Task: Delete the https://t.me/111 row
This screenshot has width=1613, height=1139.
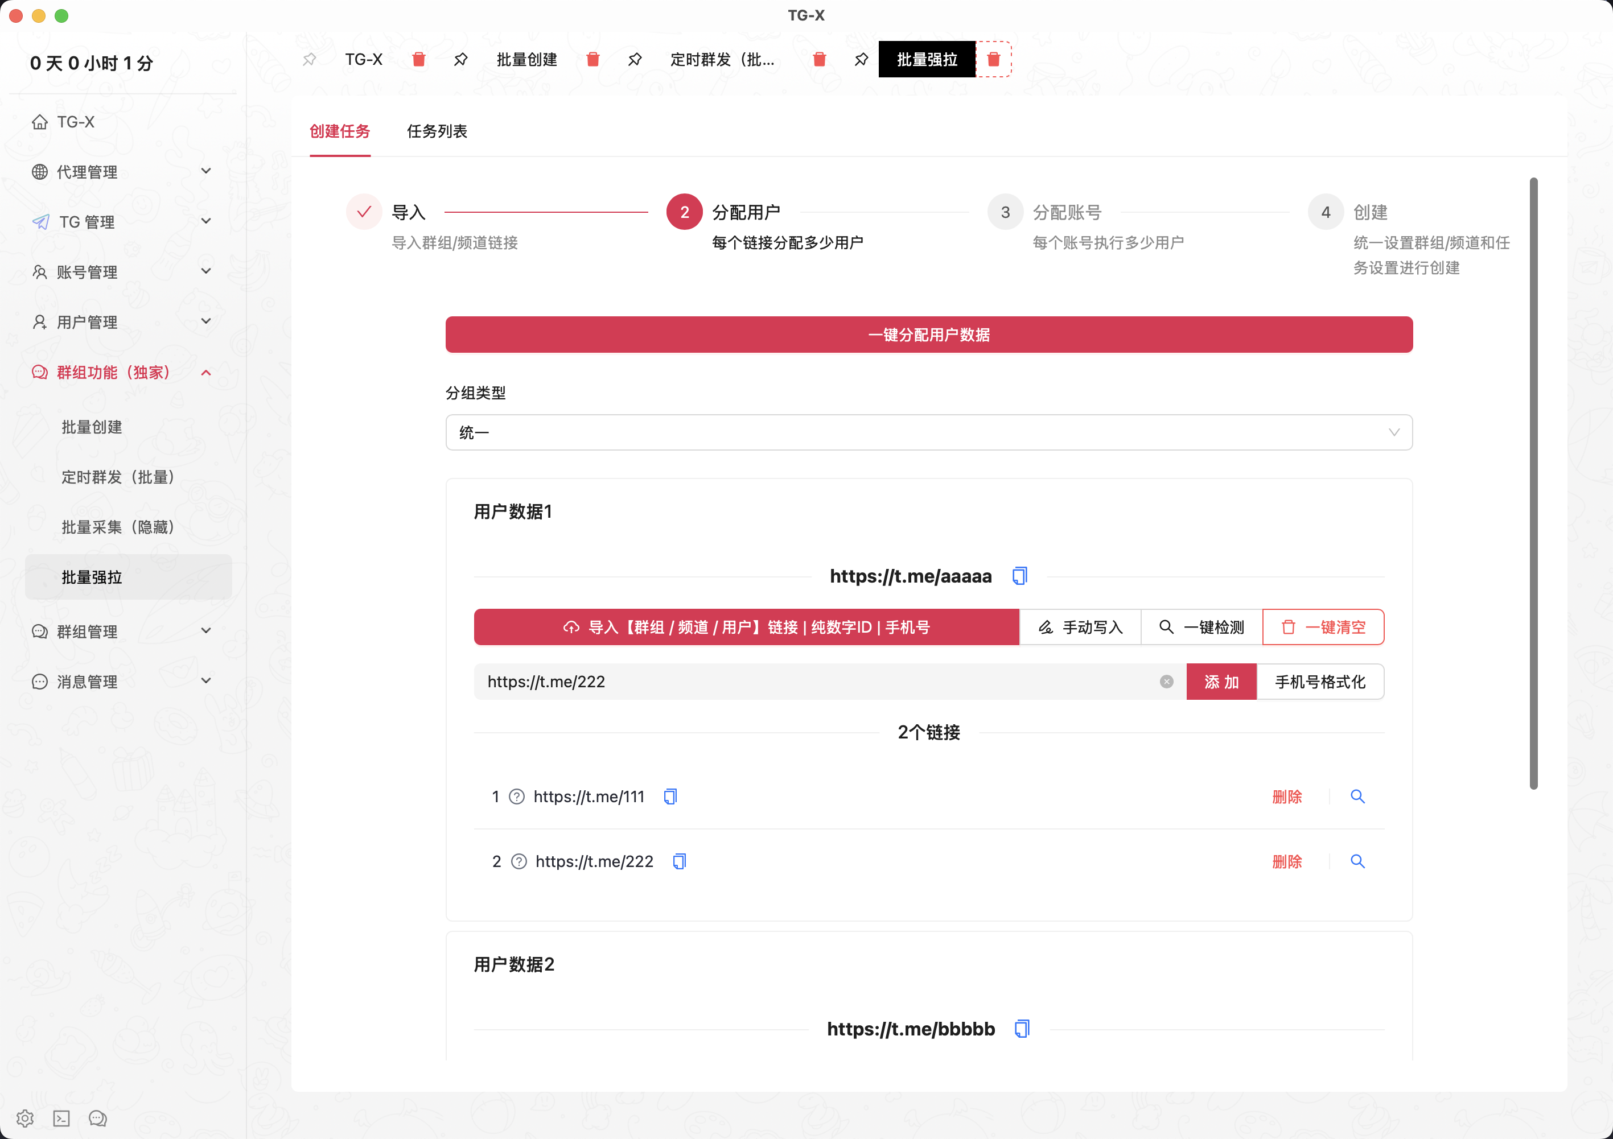Action: tap(1287, 797)
